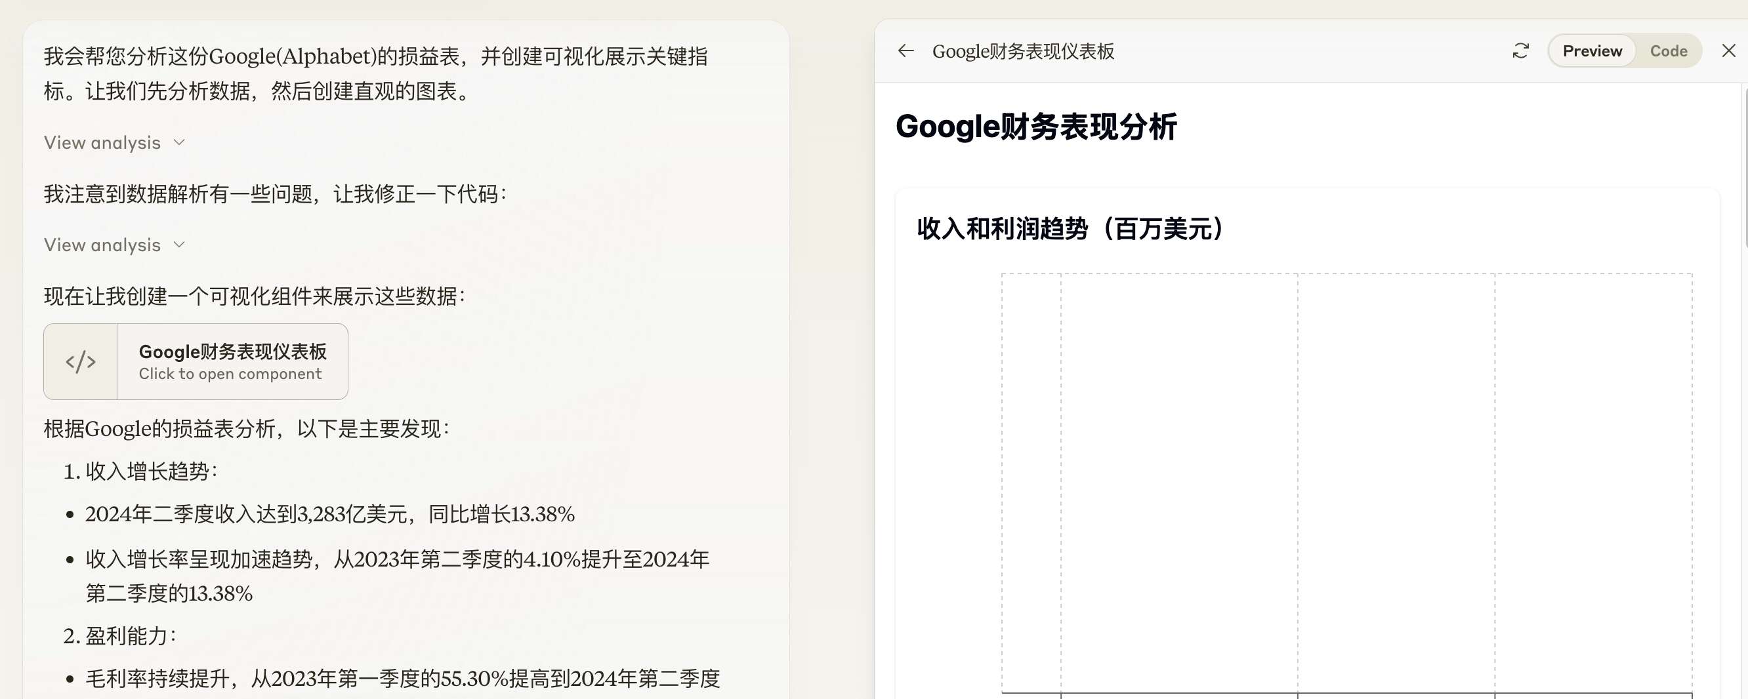Open the Google财务表现仪表板 component card
1748x699 pixels.
196,361
